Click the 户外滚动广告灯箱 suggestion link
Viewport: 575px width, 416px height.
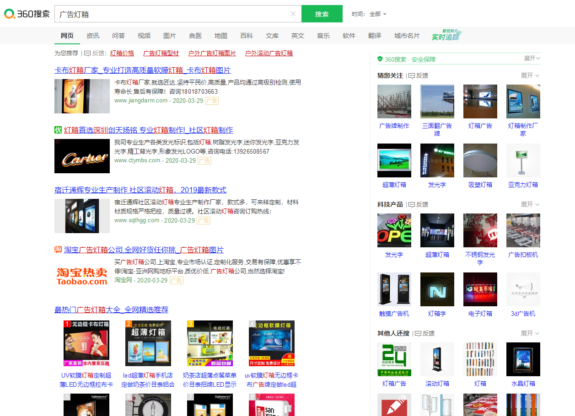269,53
